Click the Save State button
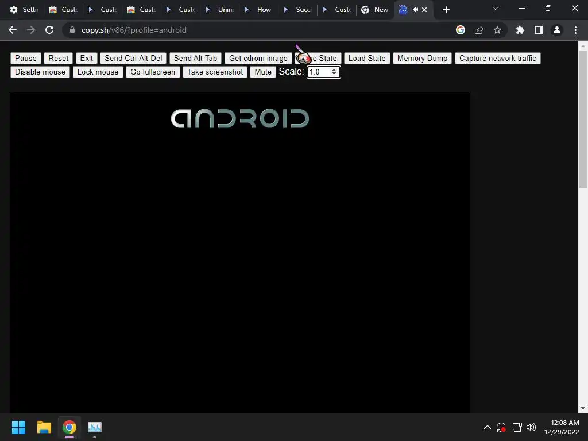The width and height of the screenshot is (588, 441). [318, 58]
